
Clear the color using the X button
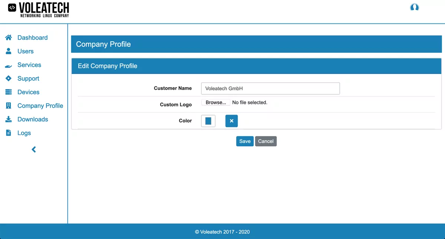231,121
